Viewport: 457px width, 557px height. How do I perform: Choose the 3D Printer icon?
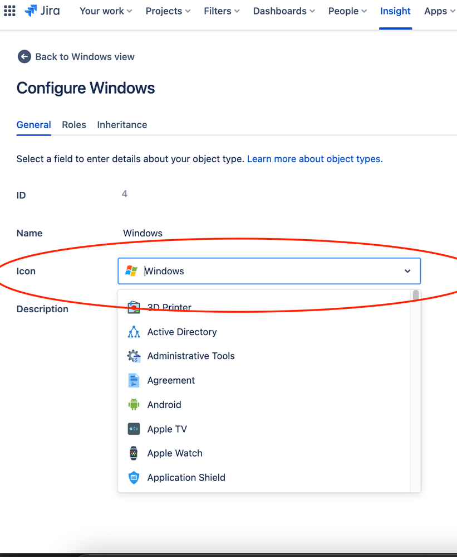pos(134,307)
